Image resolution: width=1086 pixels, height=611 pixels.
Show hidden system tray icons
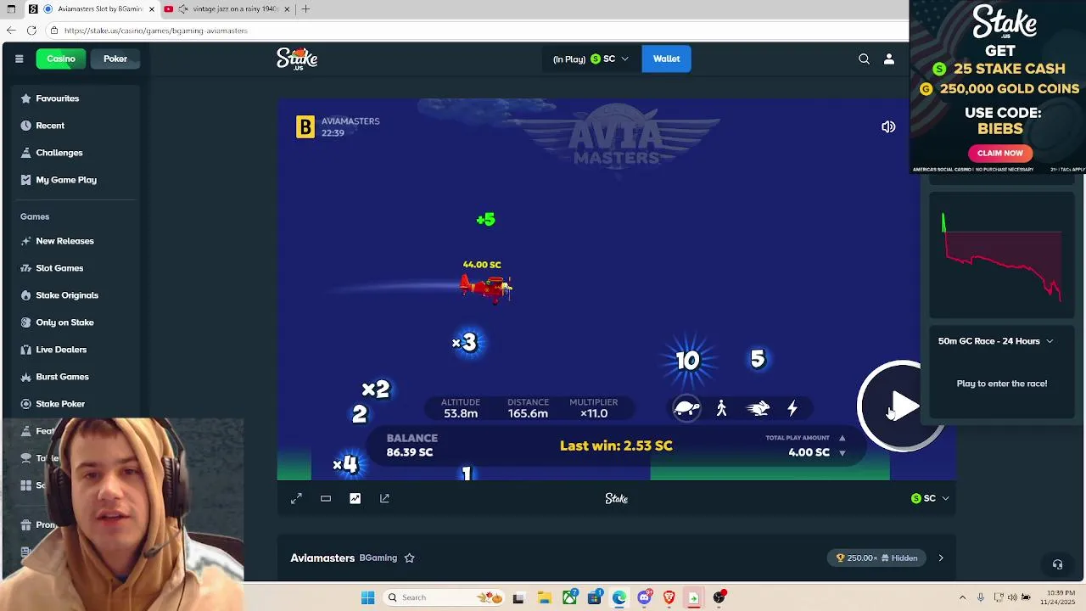pyautogui.click(x=962, y=597)
